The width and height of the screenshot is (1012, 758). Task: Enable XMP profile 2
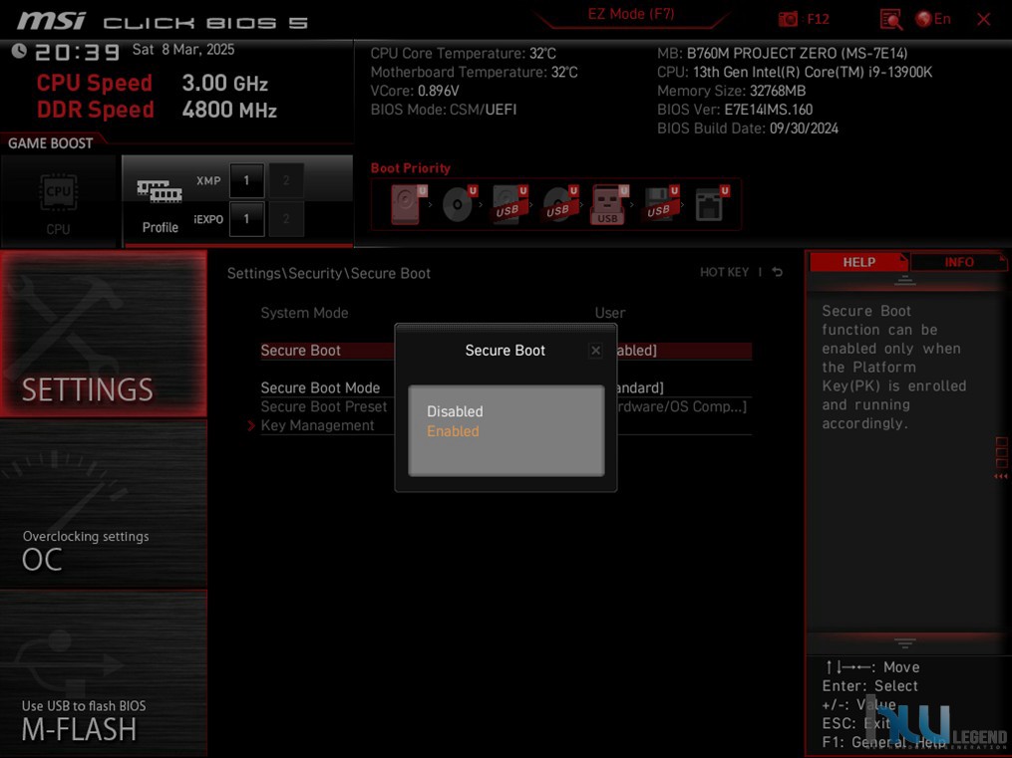tap(286, 180)
